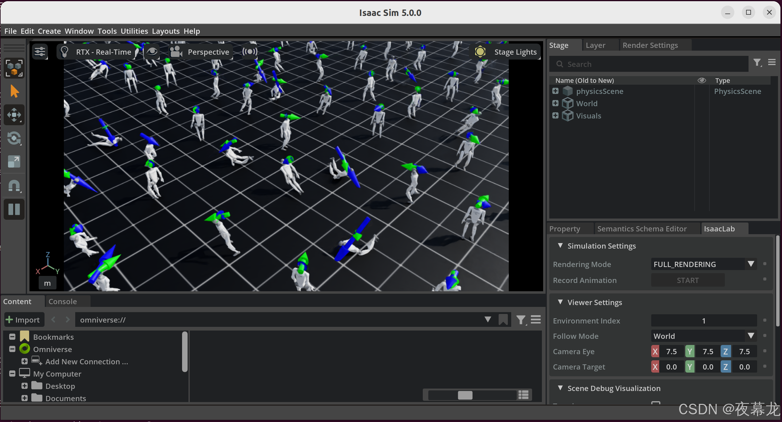Click the bookmark icon in Content browser
The image size is (782, 422).
coord(503,320)
